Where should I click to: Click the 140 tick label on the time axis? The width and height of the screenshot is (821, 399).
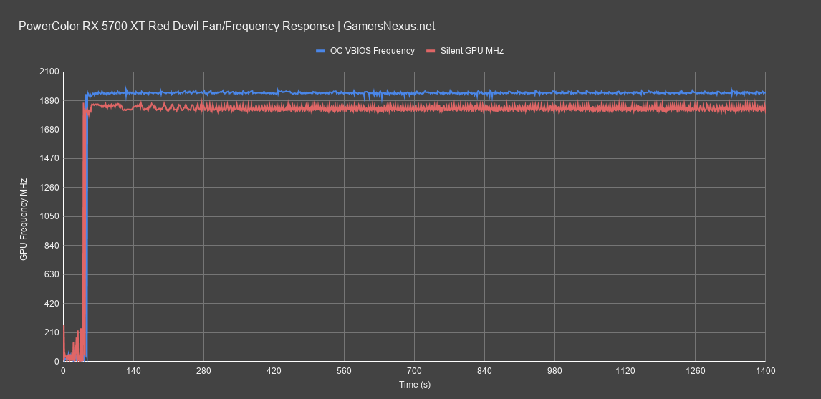click(x=133, y=371)
